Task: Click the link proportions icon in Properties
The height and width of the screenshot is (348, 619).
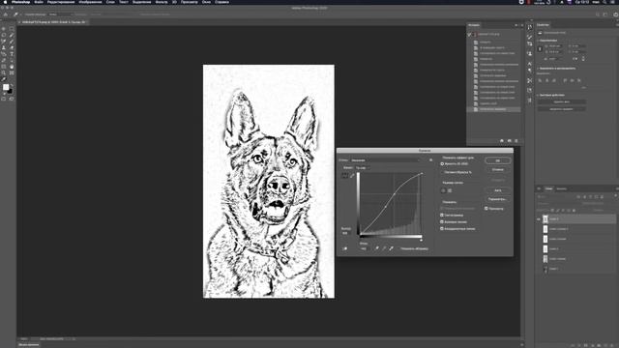Action: tap(540, 48)
